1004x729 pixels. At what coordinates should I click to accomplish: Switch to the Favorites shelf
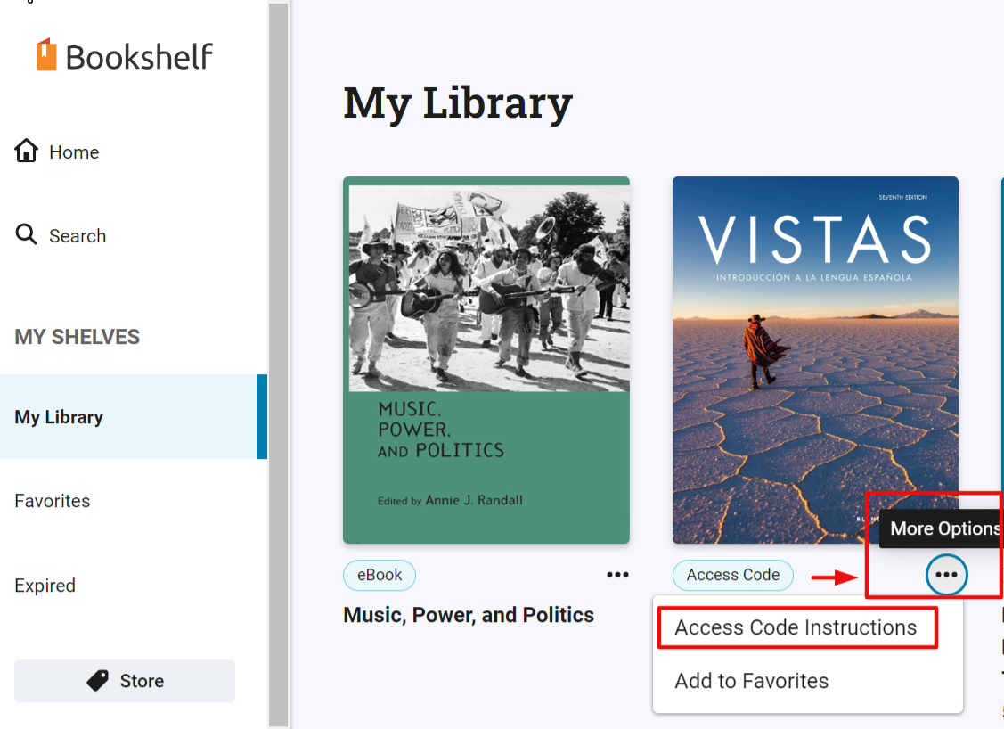(x=52, y=501)
